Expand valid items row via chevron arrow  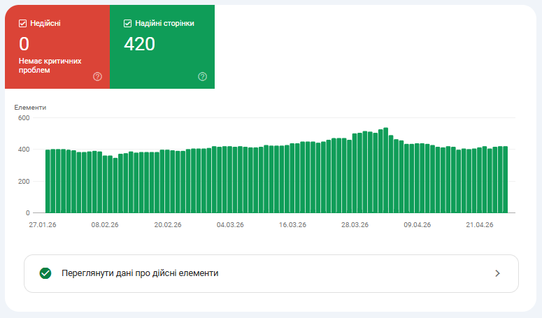pyautogui.click(x=497, y=273)
